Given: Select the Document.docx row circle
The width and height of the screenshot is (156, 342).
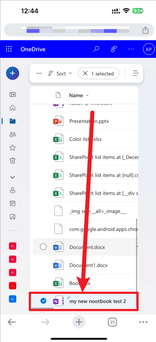Looking at the screenshot, I should [x=43, y=247].
